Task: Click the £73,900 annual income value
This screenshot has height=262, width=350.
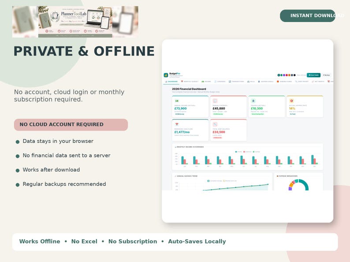Action: pyautogui.click(x=180, y=109)
